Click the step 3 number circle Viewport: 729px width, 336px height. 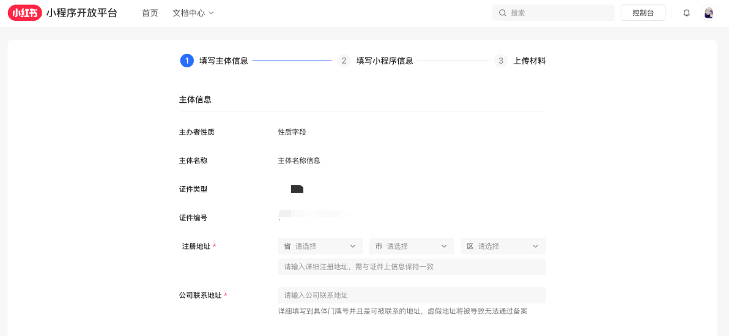pyautogui.click(x=501, y=61)
